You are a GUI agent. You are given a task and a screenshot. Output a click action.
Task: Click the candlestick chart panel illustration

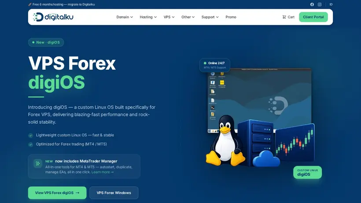[295, 143]
